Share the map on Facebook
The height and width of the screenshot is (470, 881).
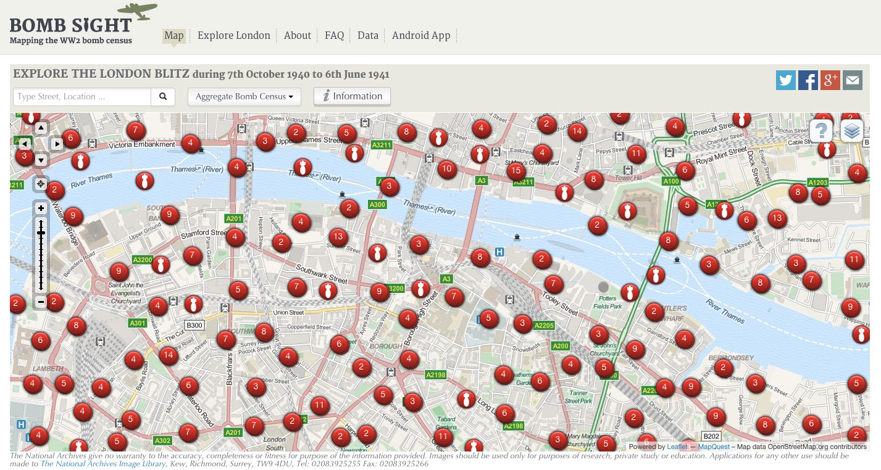(x=808, y=80)
